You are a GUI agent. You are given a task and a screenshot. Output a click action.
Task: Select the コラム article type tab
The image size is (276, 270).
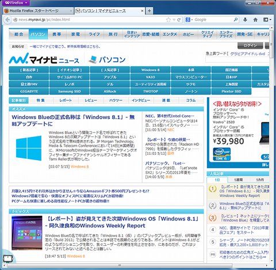pos(191,100)
